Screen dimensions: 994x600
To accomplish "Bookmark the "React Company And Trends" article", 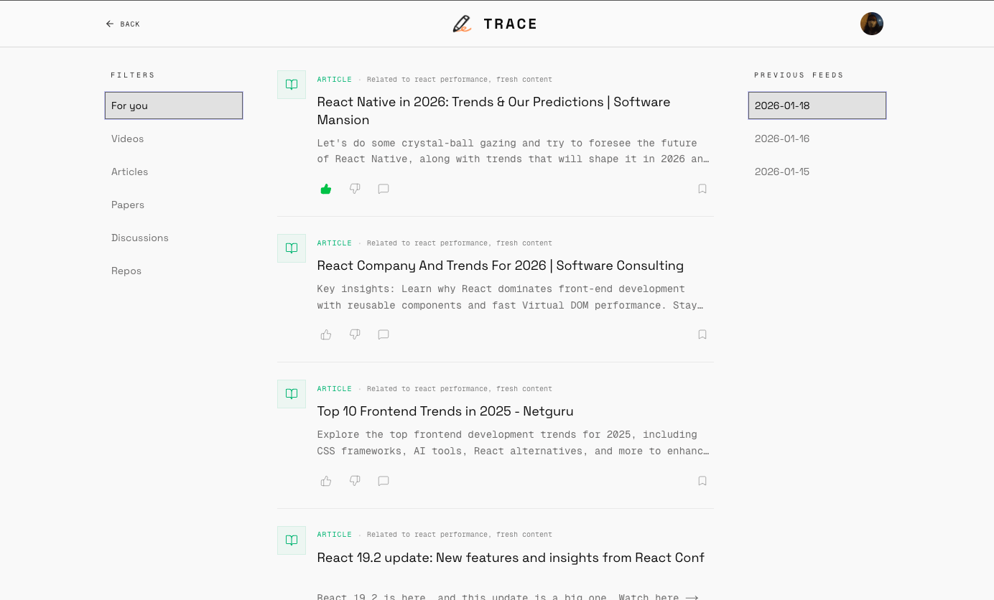I will (x=702, y=334).
